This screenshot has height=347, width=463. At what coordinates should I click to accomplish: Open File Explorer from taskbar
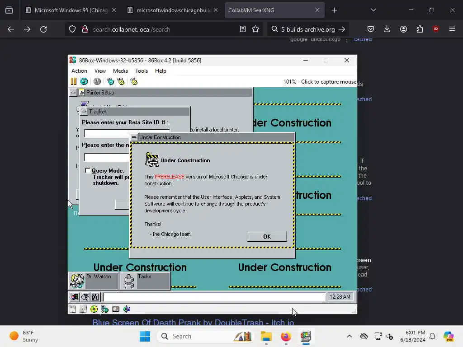(x=266, y=336)
